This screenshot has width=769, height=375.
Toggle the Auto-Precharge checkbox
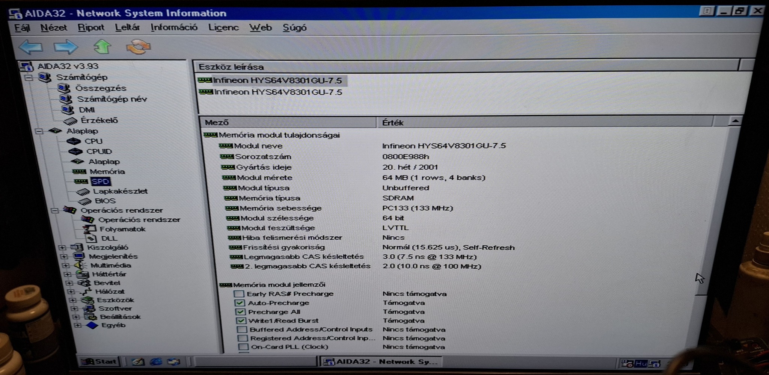[x=240, y=303]
